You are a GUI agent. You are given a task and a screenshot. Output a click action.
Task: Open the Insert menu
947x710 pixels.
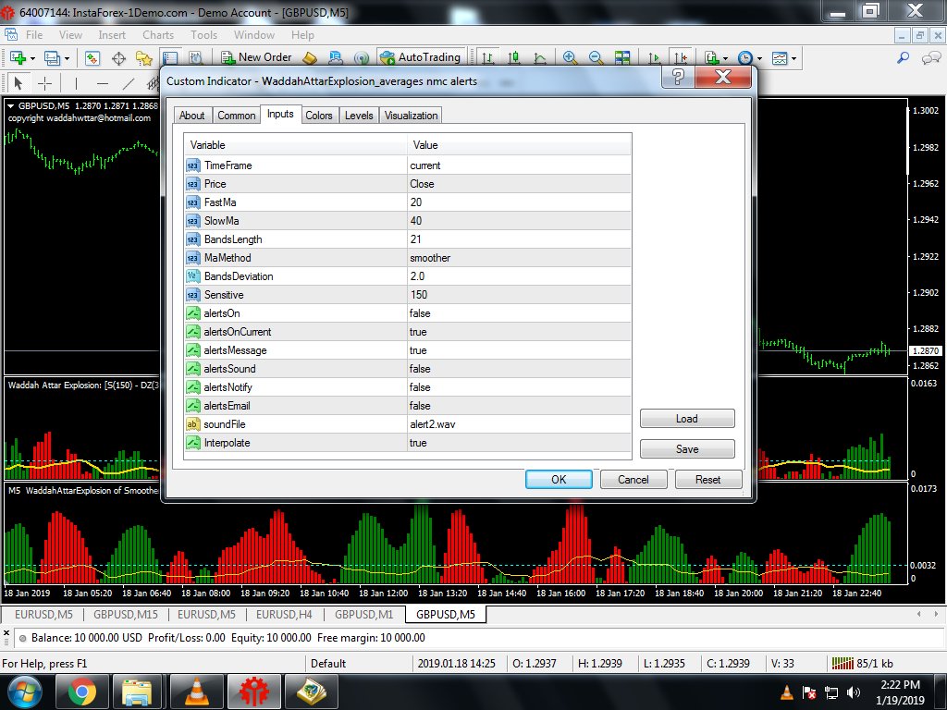(112, 35)
